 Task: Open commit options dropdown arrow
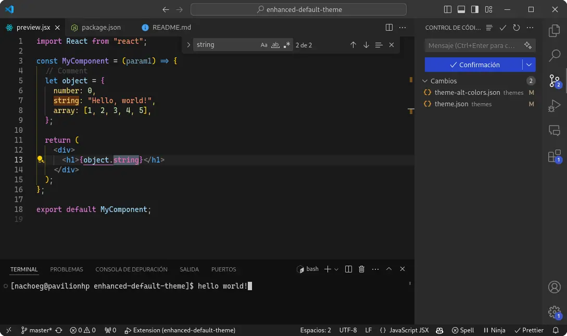[529, 65]
